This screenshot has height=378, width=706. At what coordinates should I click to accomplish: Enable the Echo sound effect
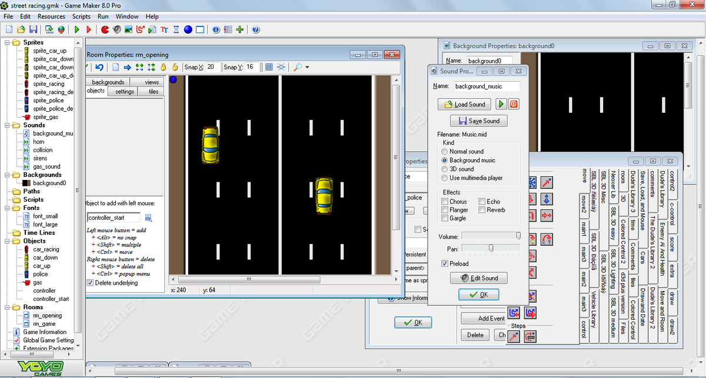click(481, 200)
